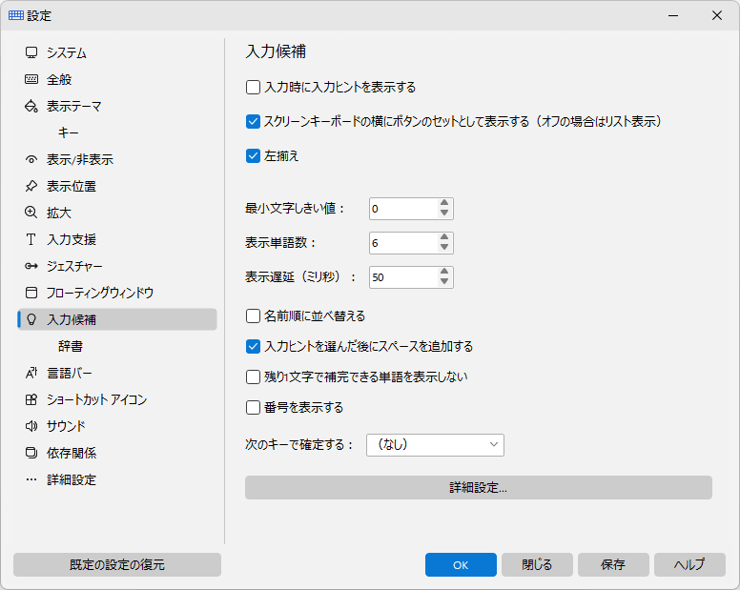This screenshot has width=740, height=590.
Task: Focus the 表示遅延（ミリ秒） number field
Action: click(x=403, y=277)
